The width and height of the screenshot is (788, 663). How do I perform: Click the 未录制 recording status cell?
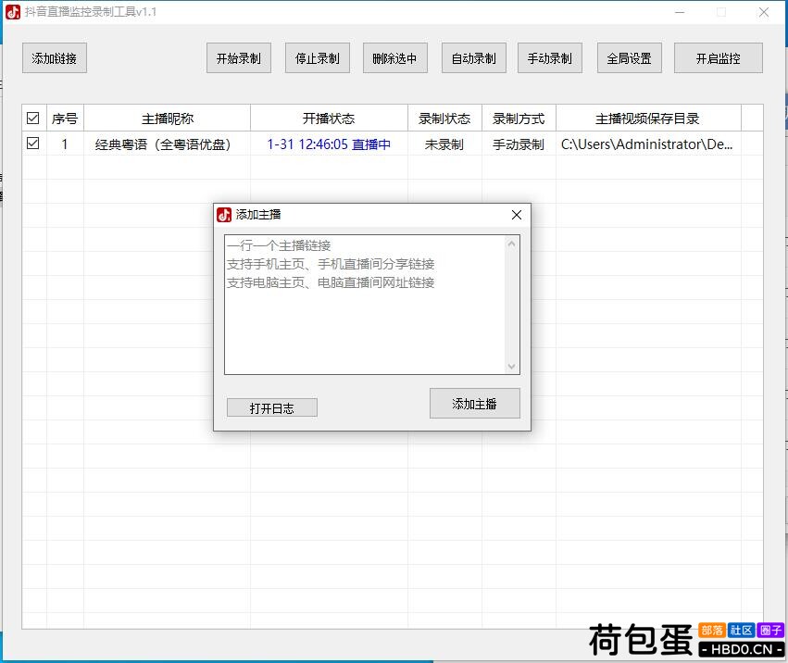(444, 144)
